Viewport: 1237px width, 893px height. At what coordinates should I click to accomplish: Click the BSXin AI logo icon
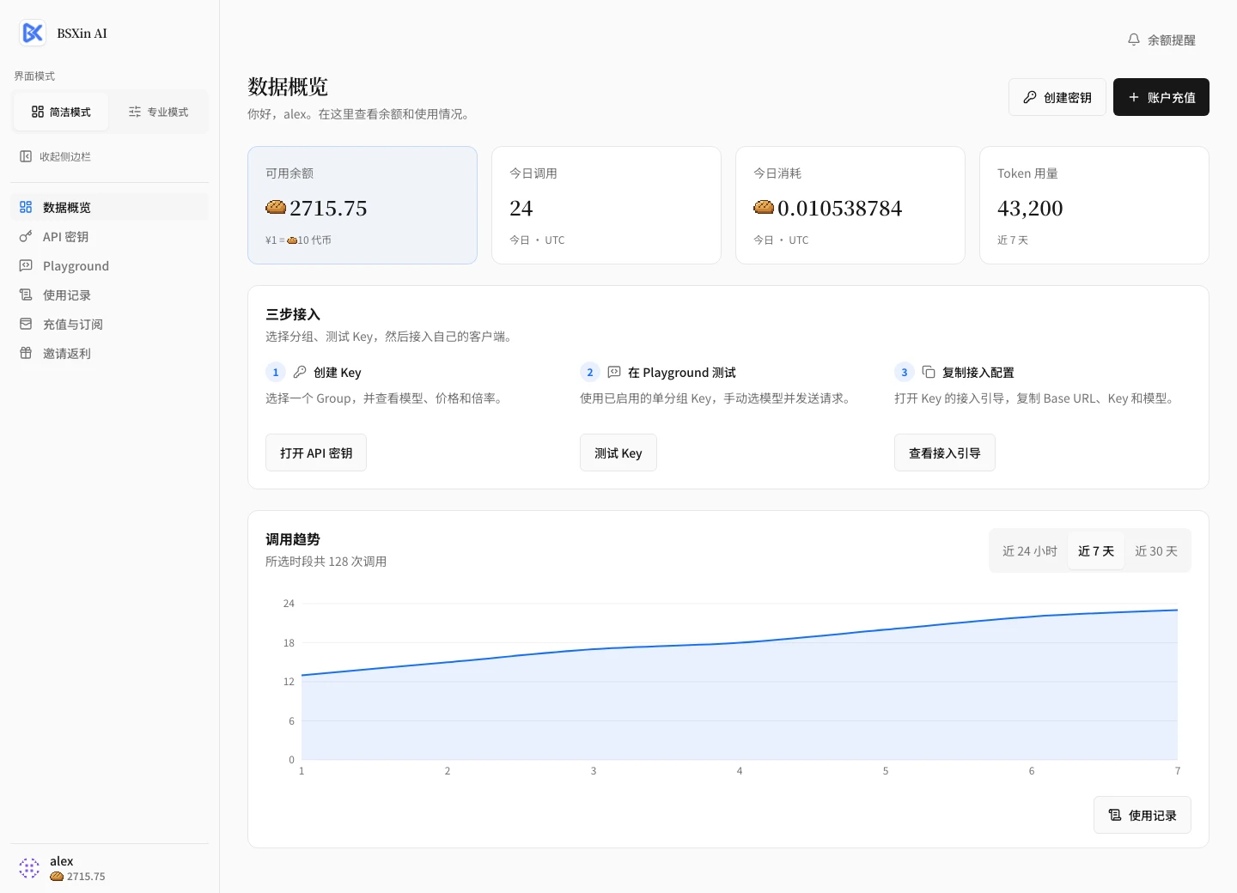(33, 33)
